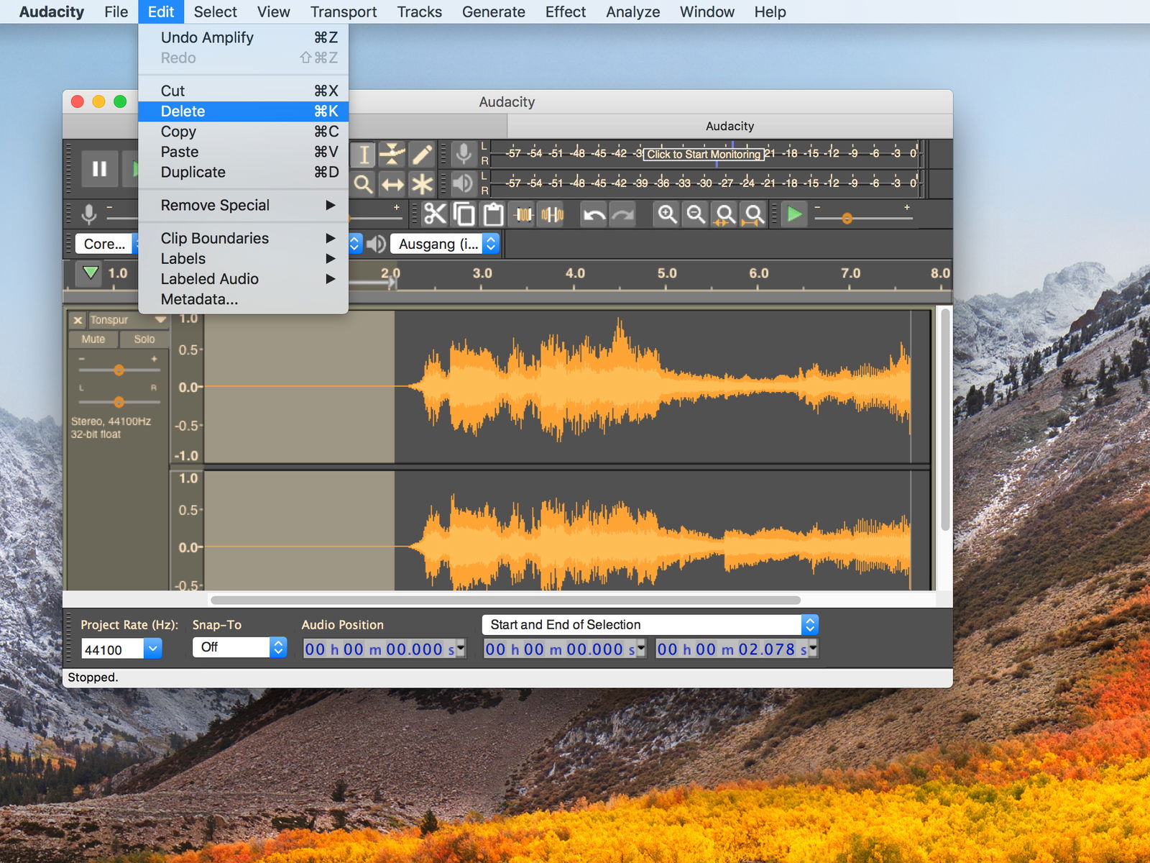Click the Silence audio toolbar icon
1150x863 pixels.
[552, 214]
